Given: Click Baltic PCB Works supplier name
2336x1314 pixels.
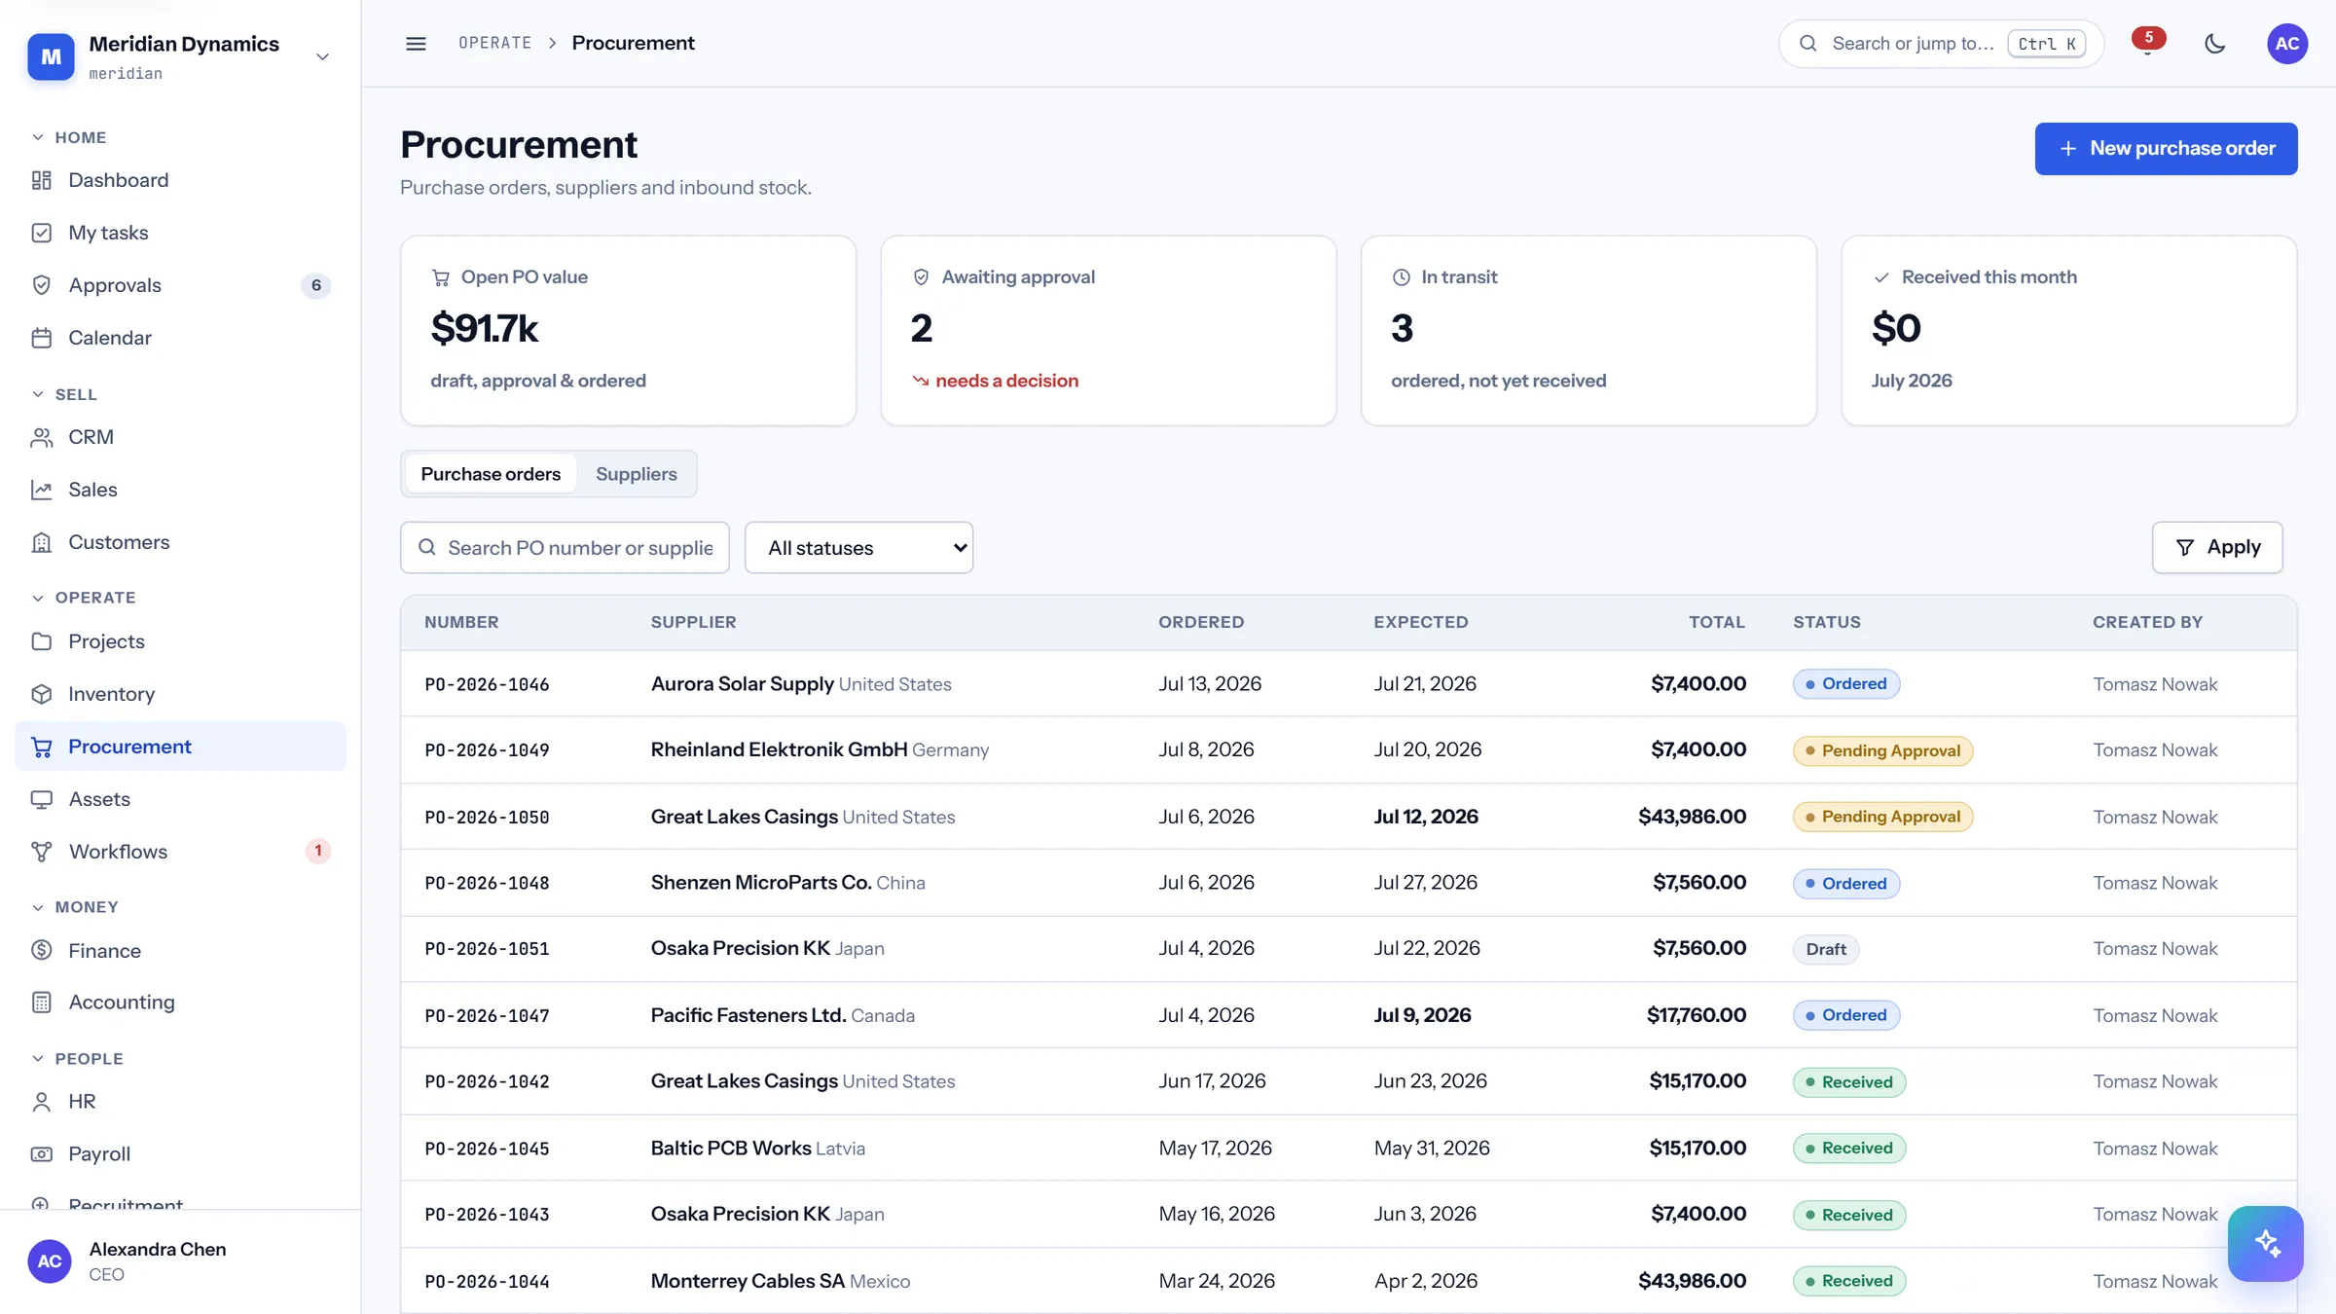Looking at the screenshot, I should pyautogui.click(x=731, y=1149).
